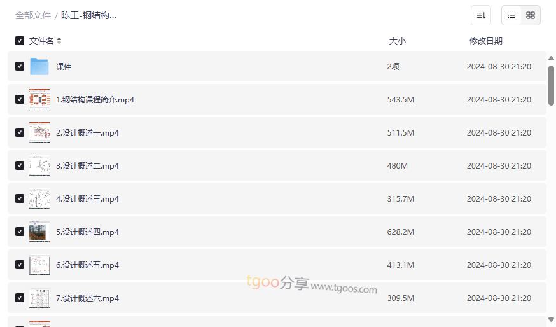Open file 4.设计概述三.mp4
Viewport: 556px width, 327px height.
click(x=87, y=198)
